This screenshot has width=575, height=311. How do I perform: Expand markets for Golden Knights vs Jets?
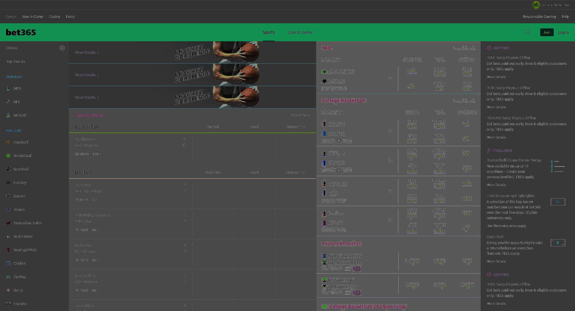[x=95, y=230]
